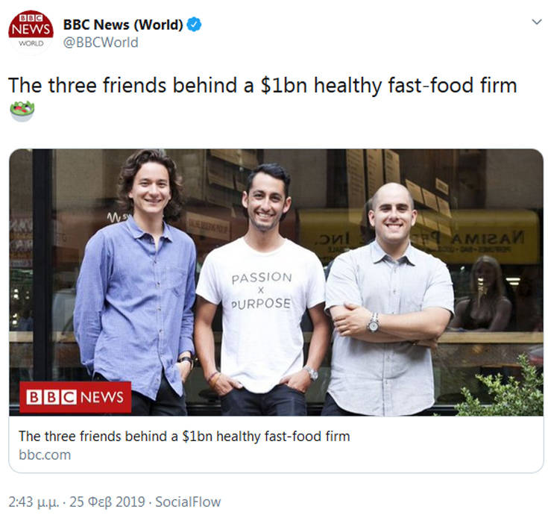
Task: Click the wristwatch on the crossed arms
Action: click(x=374, y=323)
